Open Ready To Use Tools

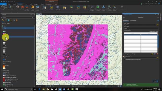click(x=27, y=8)
